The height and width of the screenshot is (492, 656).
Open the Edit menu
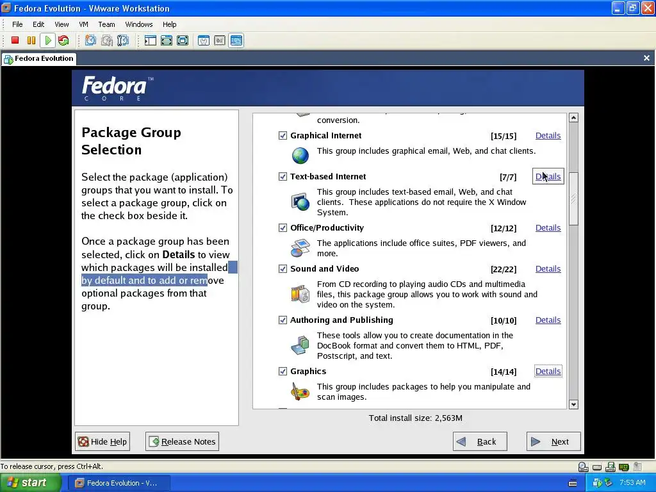38,24
